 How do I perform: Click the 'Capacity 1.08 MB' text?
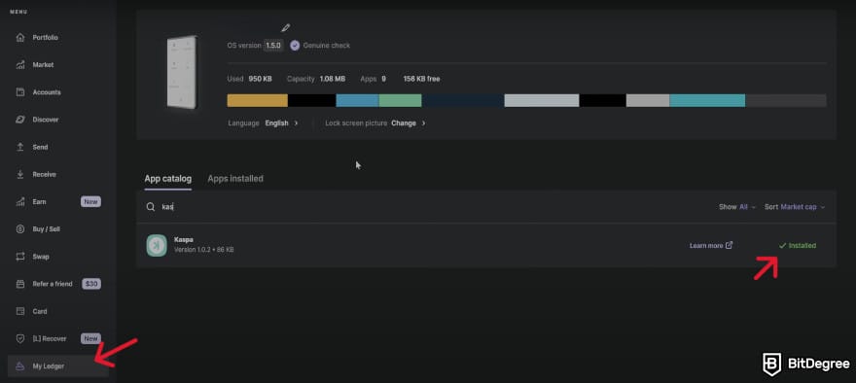(x=316, y=79)
